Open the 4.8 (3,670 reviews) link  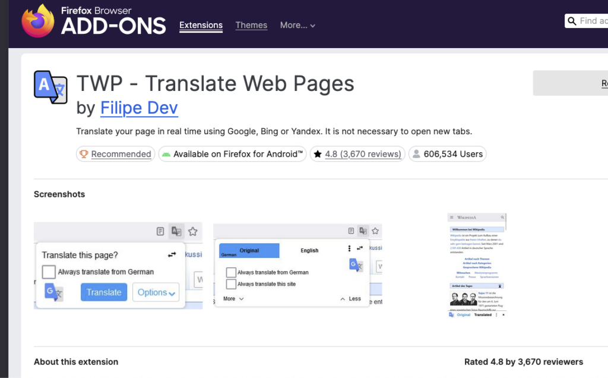(363, 154)
